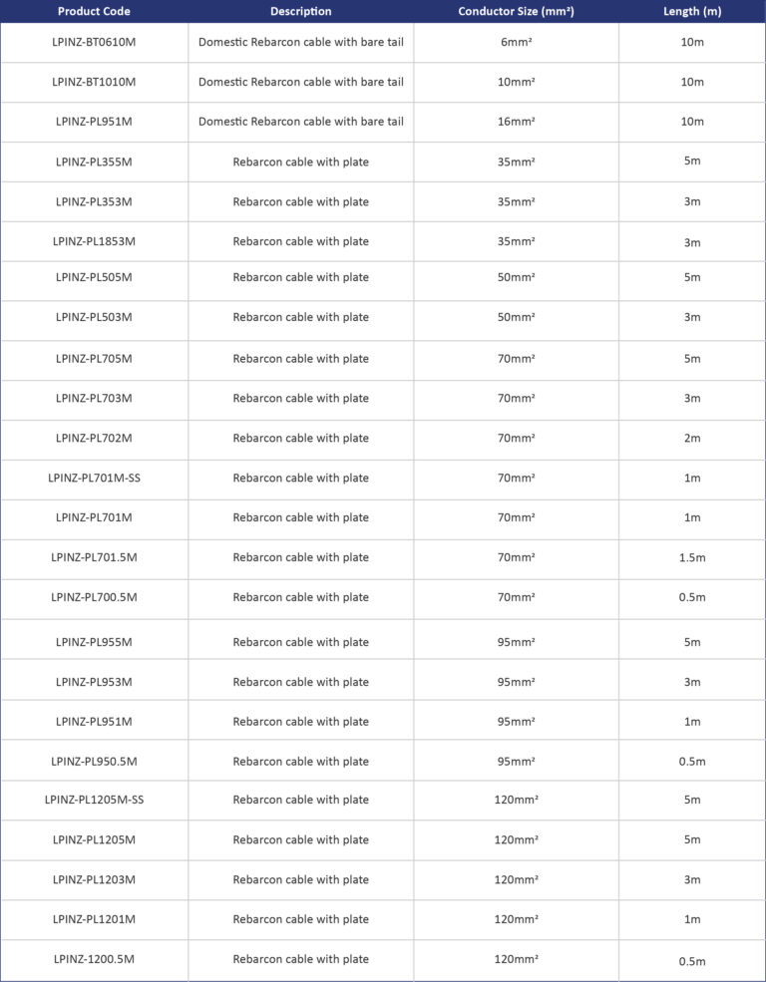Image resolution: width=766 pixels, height=982 pixels.
Task: Click the Length (m) column header
Action: [692, 12]
